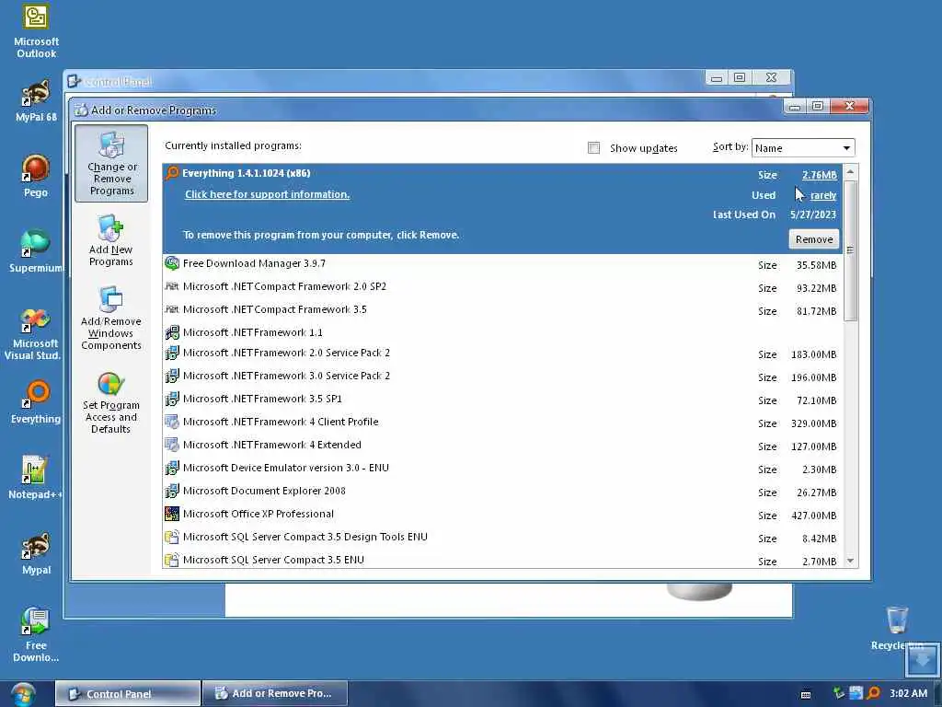Select Microsoft Office XP Professional row text

coord(258,514)
